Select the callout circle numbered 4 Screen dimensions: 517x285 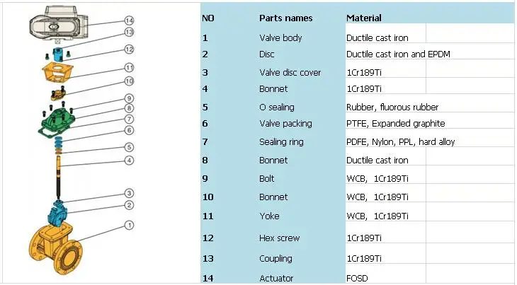[x=129, y=161]
